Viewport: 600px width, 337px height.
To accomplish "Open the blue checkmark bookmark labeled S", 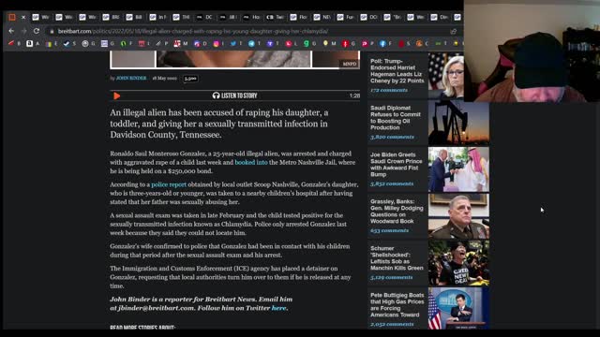I will 67,44.
